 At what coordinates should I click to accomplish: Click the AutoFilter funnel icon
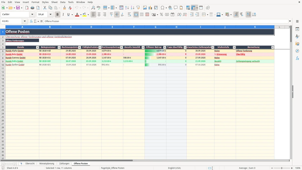click(138, 8)
